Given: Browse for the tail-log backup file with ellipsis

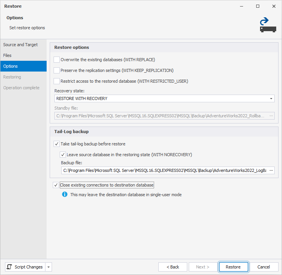Looking at the screenshot, I should 271,170.
